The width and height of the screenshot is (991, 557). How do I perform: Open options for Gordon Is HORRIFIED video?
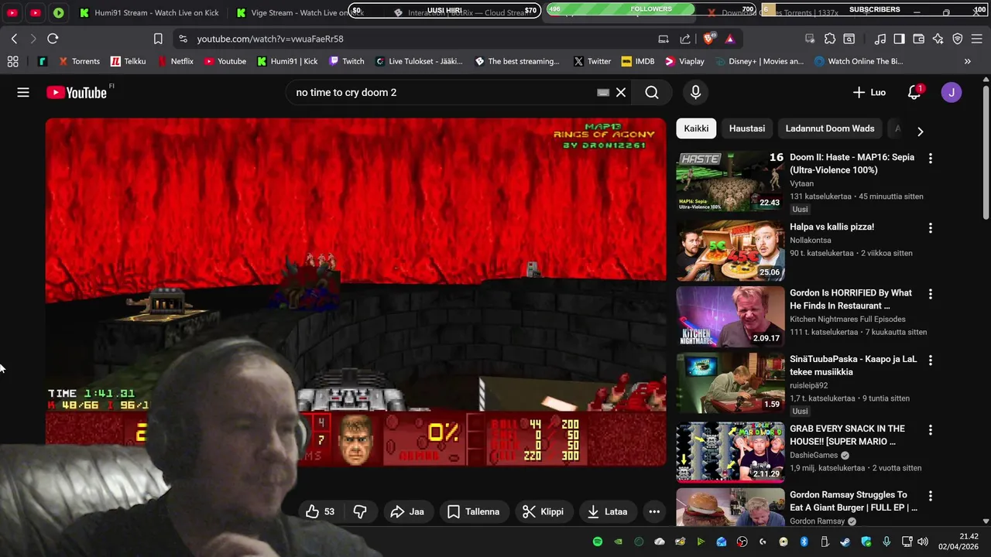(x=931, y=294)
